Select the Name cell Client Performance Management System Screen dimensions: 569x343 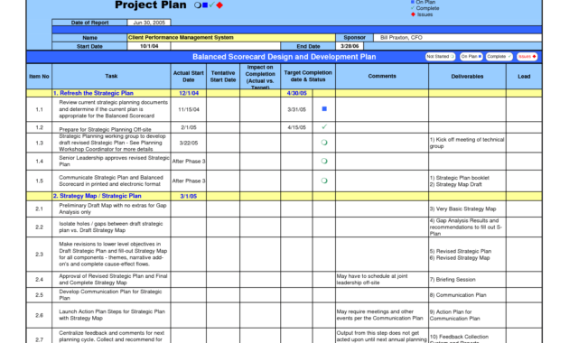coord(231,37)
